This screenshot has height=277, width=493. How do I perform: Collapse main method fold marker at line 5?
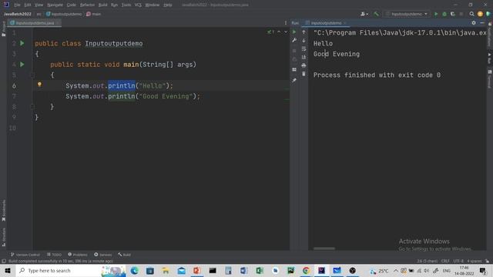pos(32,75)
